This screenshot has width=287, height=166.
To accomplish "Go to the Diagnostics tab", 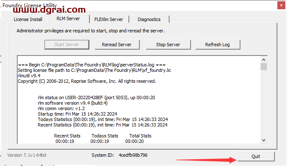I will [149, 19].
